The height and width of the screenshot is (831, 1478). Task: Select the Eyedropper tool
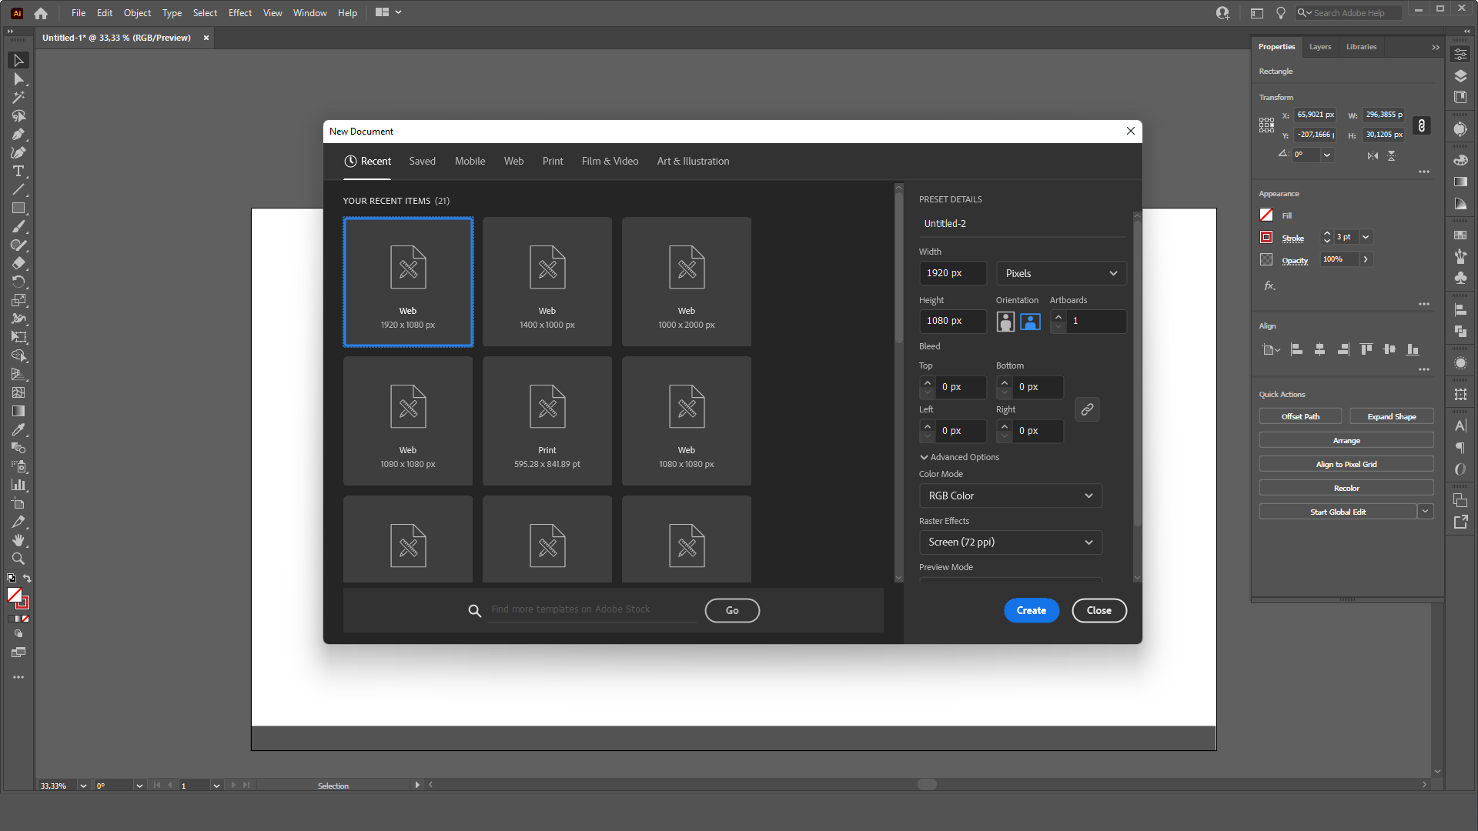[x=18, y=429]
